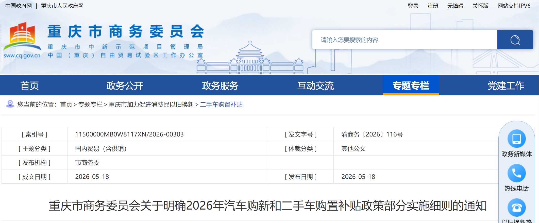Click breadcrumb link 首页
539x223 pixels.
pyautogui.click(x=66, y=105)
